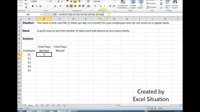Toggle bold formatting in Font group
Image resolution: width=200 pixels, height=112 pixels.
click(32, 6)
